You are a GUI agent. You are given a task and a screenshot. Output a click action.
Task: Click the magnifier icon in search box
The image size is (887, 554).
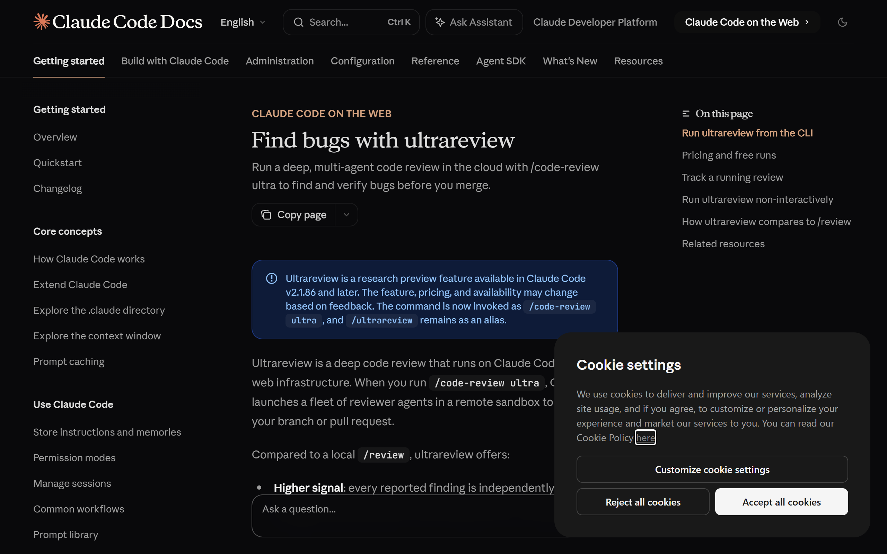298,22
